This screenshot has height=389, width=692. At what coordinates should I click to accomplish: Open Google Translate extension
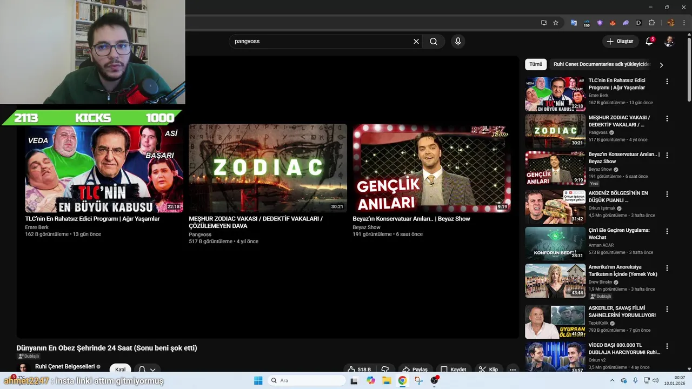click(x=574, y=23)
